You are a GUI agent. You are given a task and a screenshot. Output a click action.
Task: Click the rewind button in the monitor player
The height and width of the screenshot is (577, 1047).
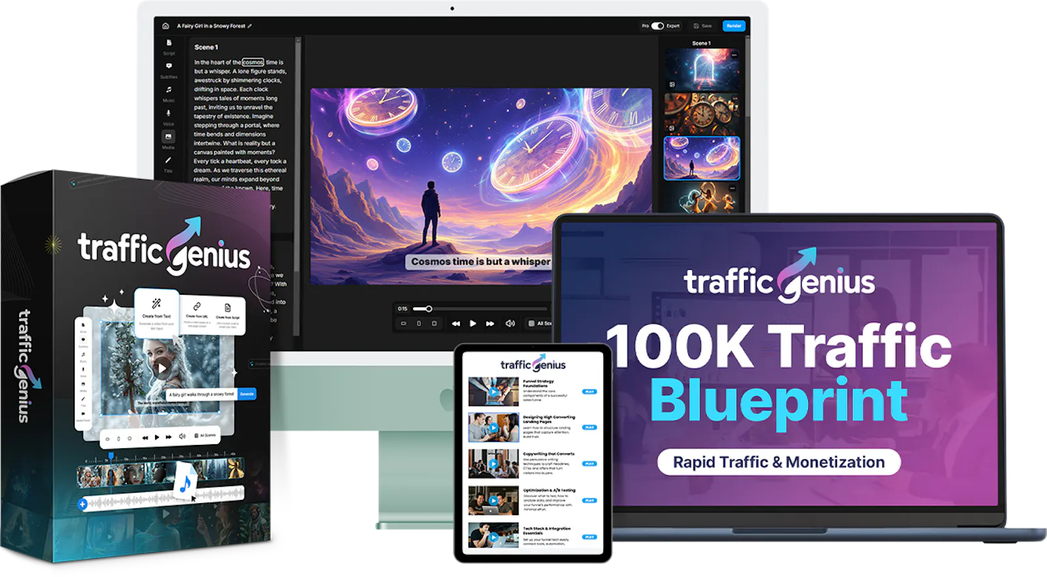[x=456, y=323]
